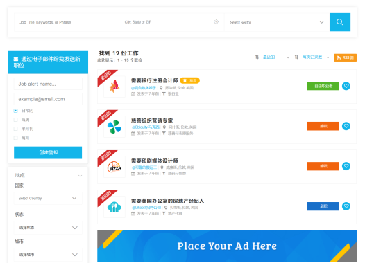Click the green job type tag on accountant job
Image resolution: width=365 pixels, height=263 pixels.
point(323,86)
